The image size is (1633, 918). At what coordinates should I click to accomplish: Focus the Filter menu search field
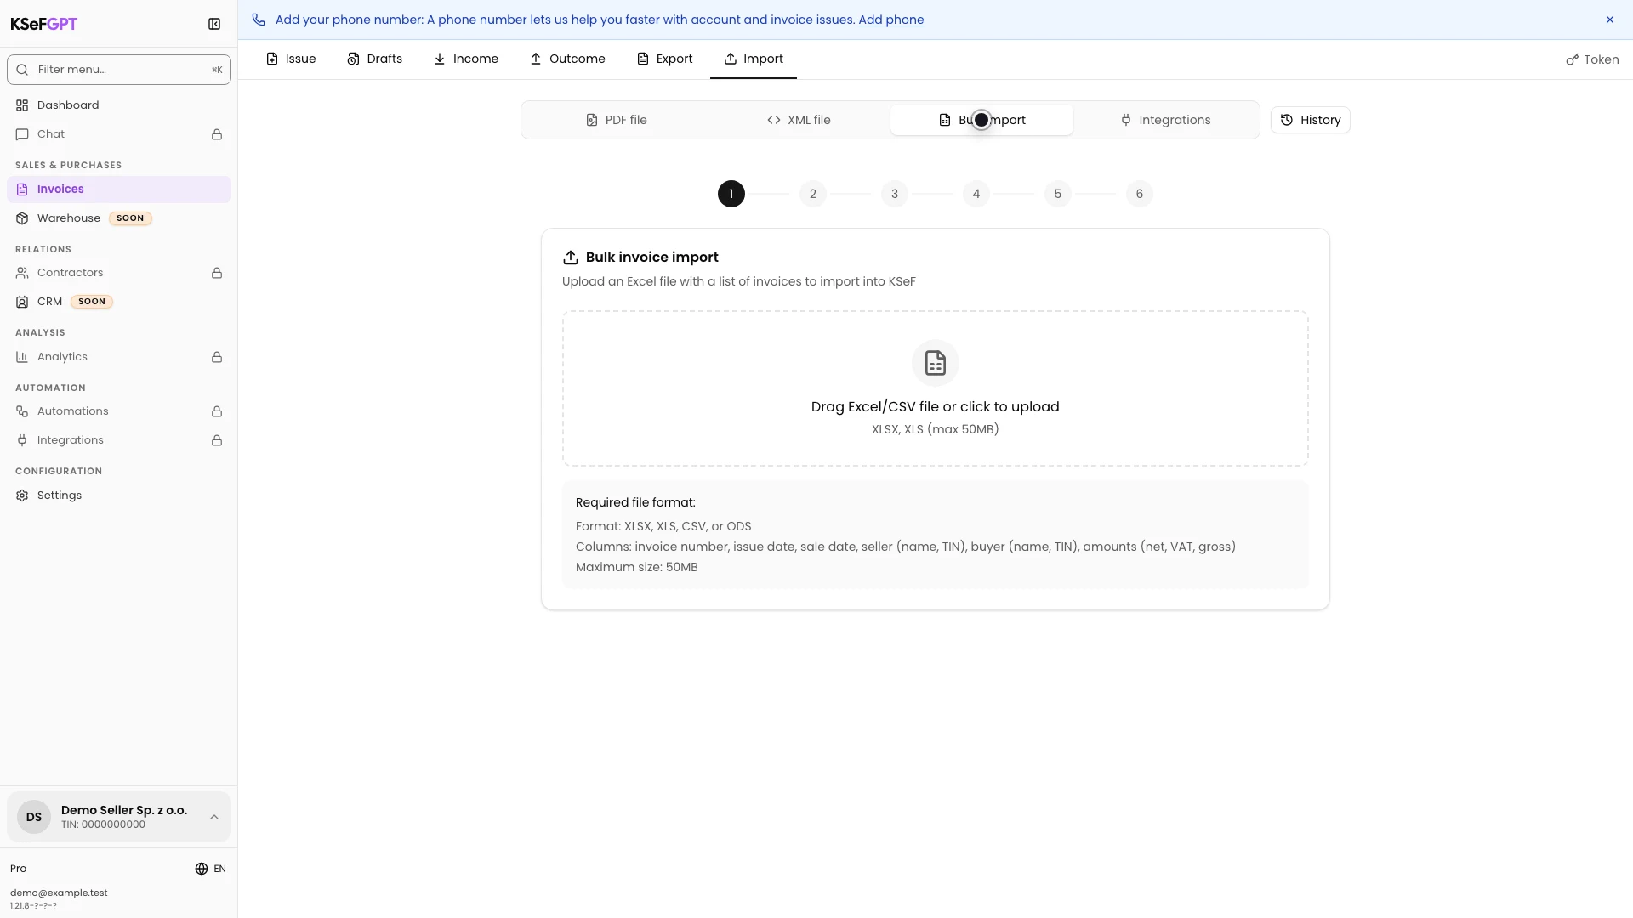pyautogui.click(x=119, y=70)
